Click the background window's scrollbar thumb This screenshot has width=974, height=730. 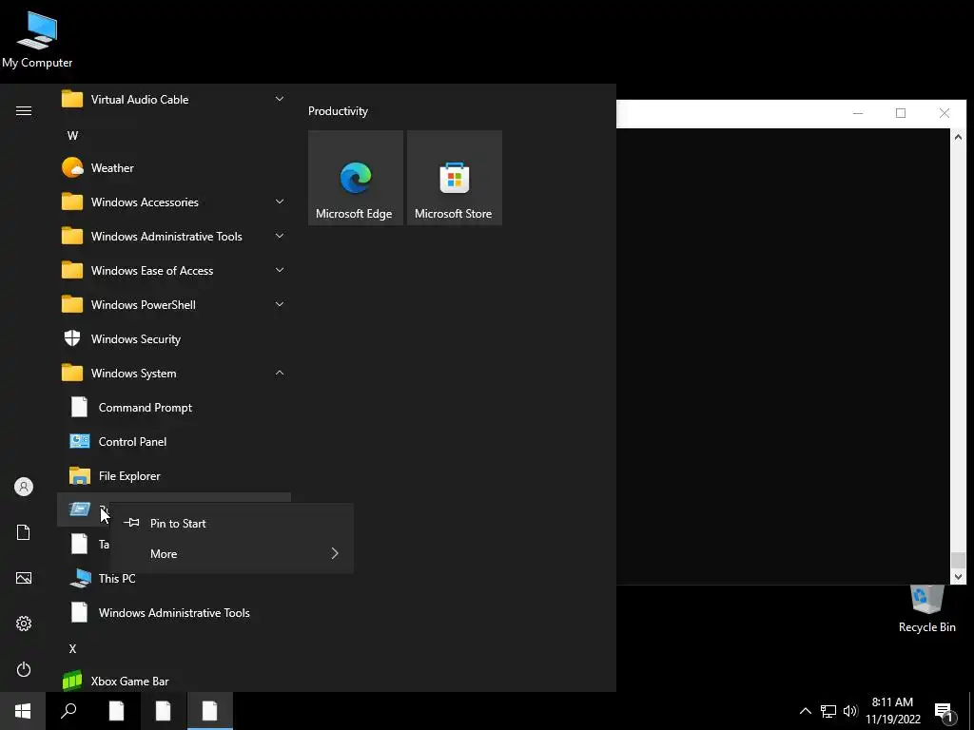(x=958, y=559)
